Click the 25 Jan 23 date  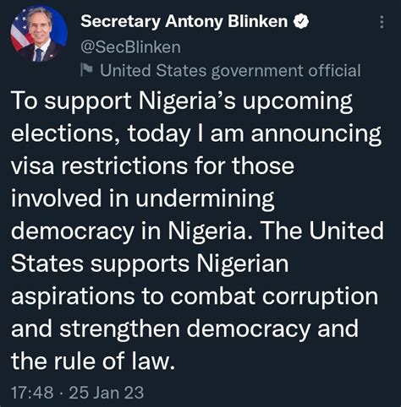point(107,393)
